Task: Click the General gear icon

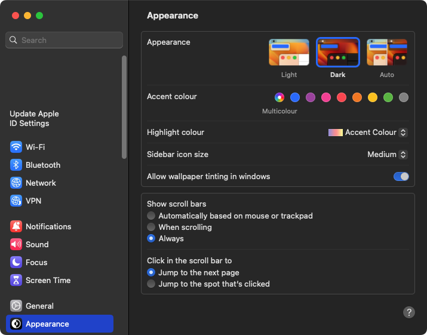Action: [x=16, y=306]
